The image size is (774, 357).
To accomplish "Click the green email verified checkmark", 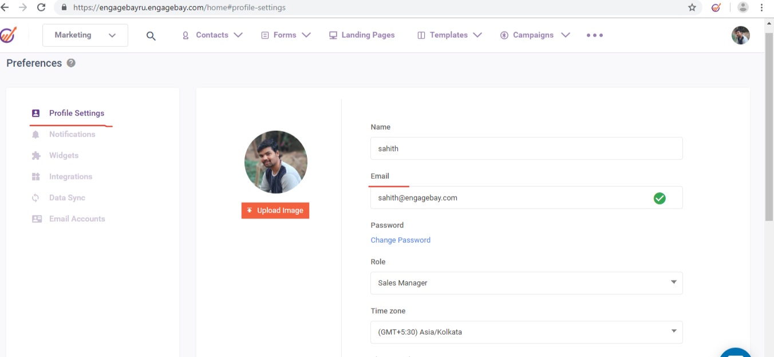I will point(660,198).
